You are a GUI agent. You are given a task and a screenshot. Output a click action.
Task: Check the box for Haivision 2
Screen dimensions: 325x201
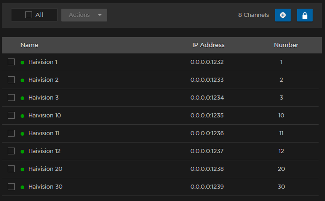pos(11,80)
